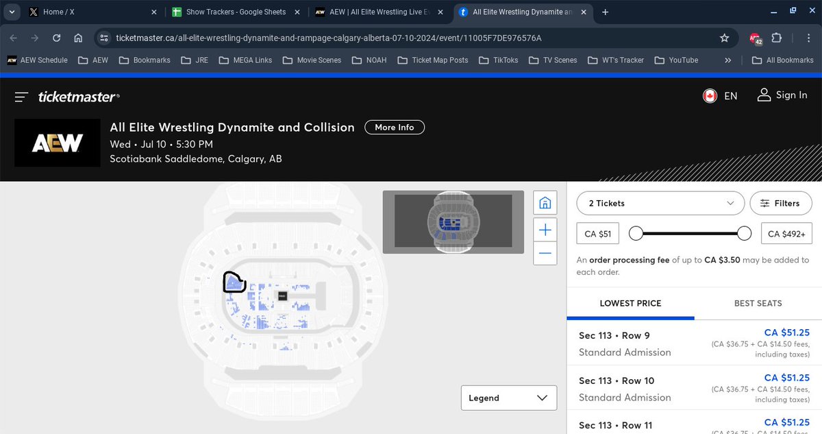The height and width of the screenshot is (434, 822).
Task: Open the AEW Schedule bookmark
Action: tap(37, 60)
